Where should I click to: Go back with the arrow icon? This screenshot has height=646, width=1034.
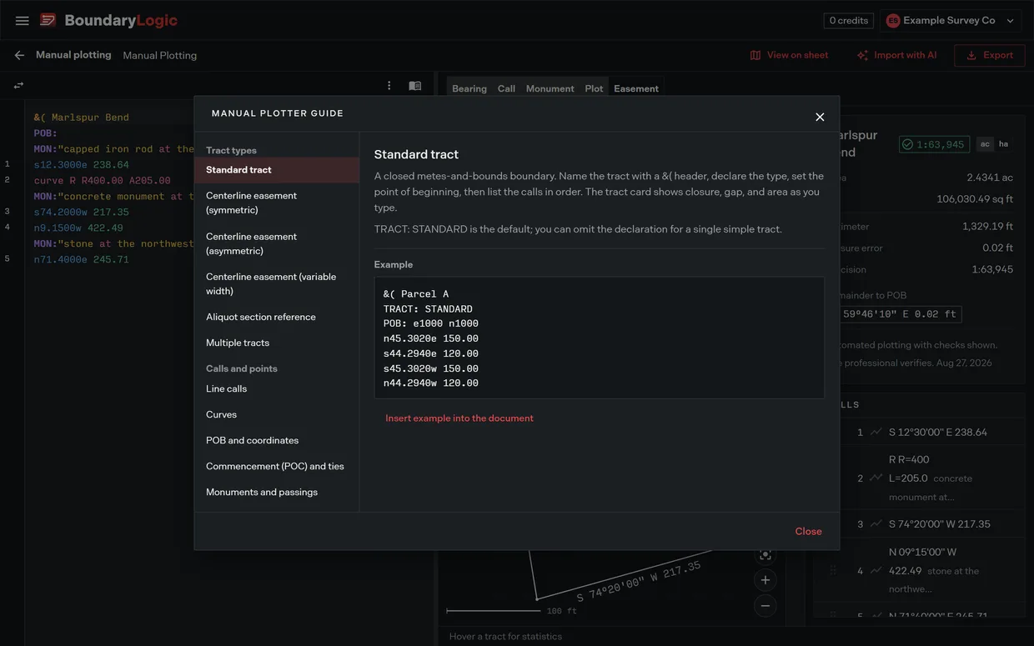click(19, 55)
